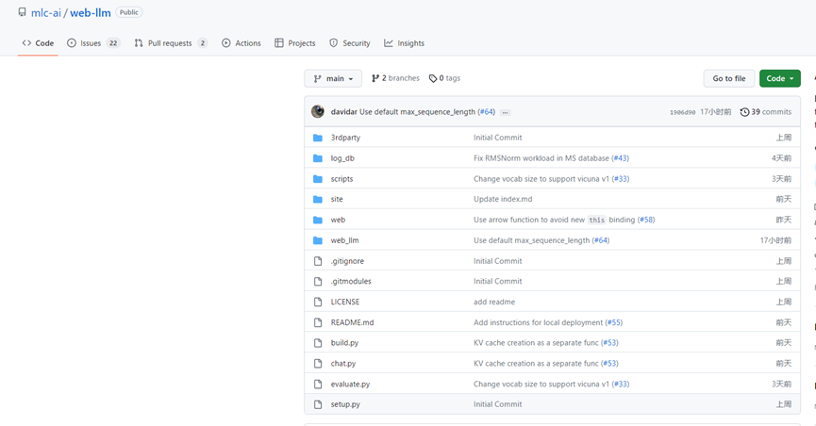The image size is (816, 426).
Task: Open the Actions tab
Action: tap(241, 43)
